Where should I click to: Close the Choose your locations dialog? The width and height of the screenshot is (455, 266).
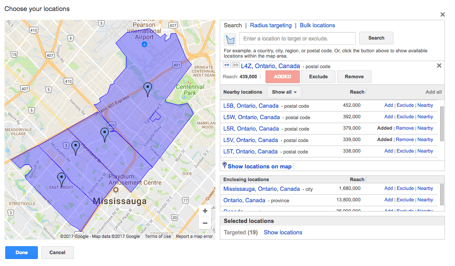[x=443, y=15]
